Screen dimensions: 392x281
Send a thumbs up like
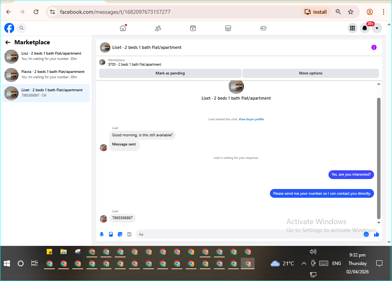(377, 234)
